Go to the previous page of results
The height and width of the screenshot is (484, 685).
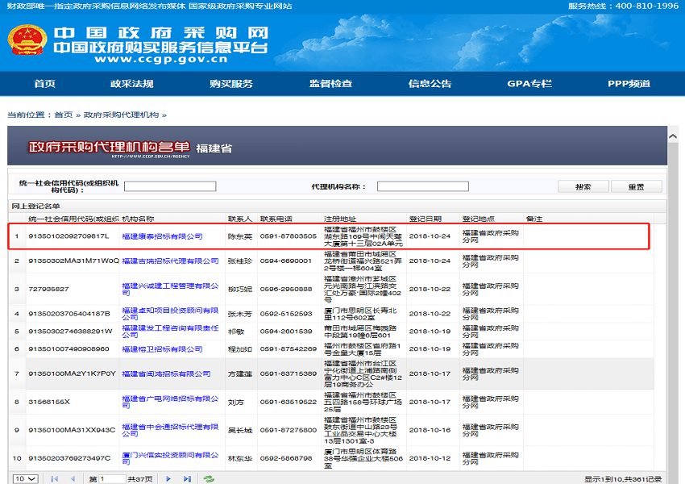(73, 478)
